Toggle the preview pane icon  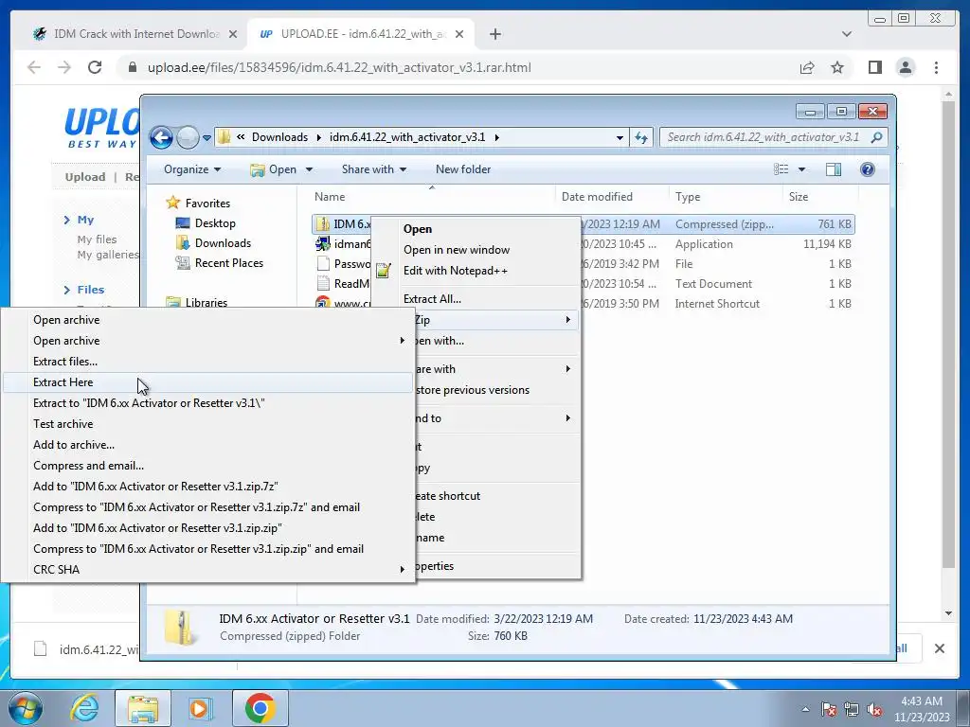pyautogui.click(x=834, y=169)
